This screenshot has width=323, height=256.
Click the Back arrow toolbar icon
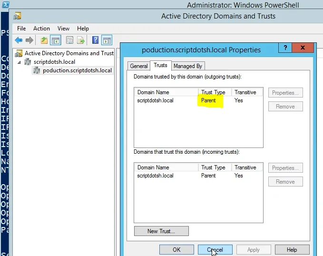pos(19,40)
